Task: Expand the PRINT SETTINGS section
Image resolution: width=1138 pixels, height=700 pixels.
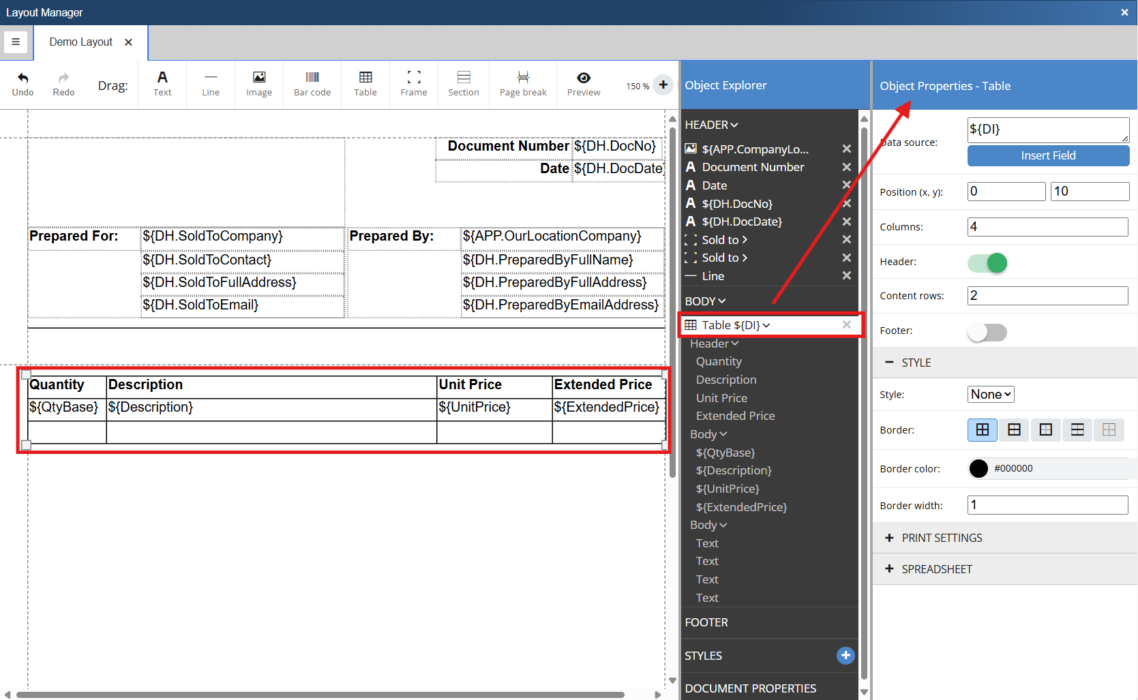Action: pos(942,538)
